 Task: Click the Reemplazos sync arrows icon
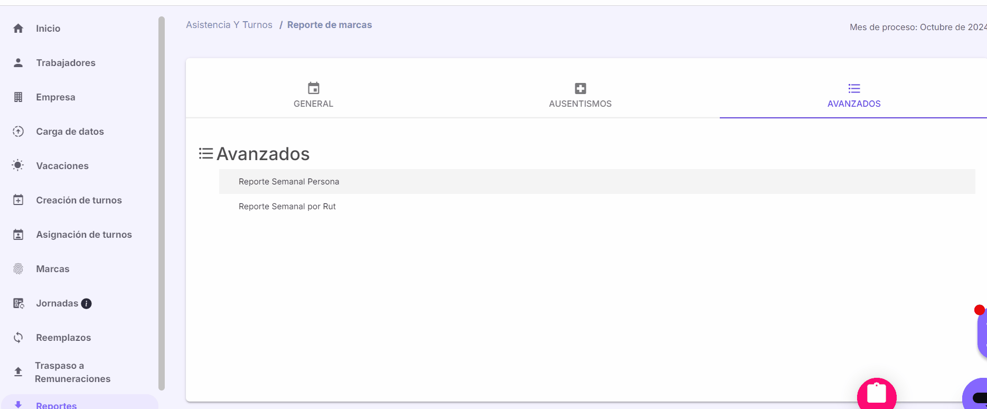tap(18, 338)
